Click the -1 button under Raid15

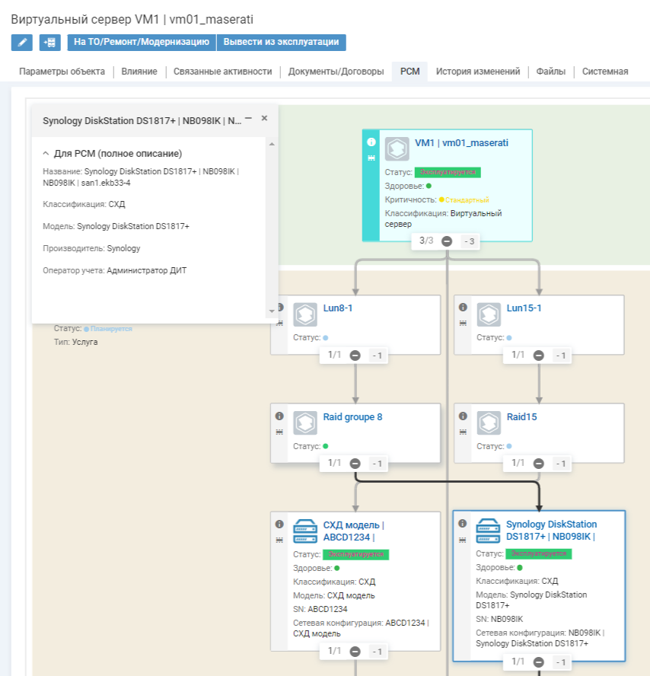tap(561, 464)
